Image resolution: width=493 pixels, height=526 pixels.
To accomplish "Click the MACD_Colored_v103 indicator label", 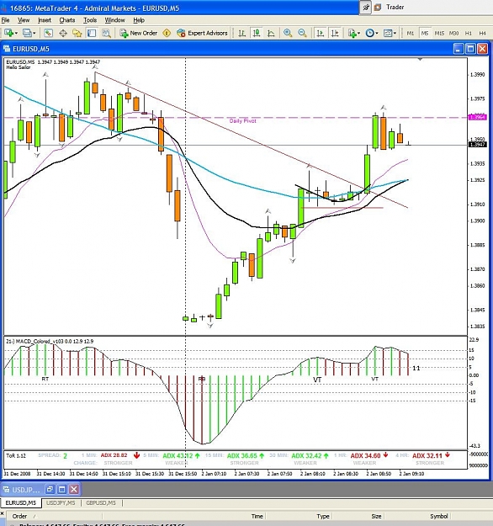I will tap(50, 341).
